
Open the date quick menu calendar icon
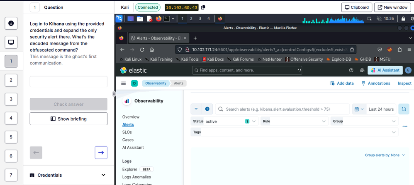pyautogui.click(x=358, y=109)
